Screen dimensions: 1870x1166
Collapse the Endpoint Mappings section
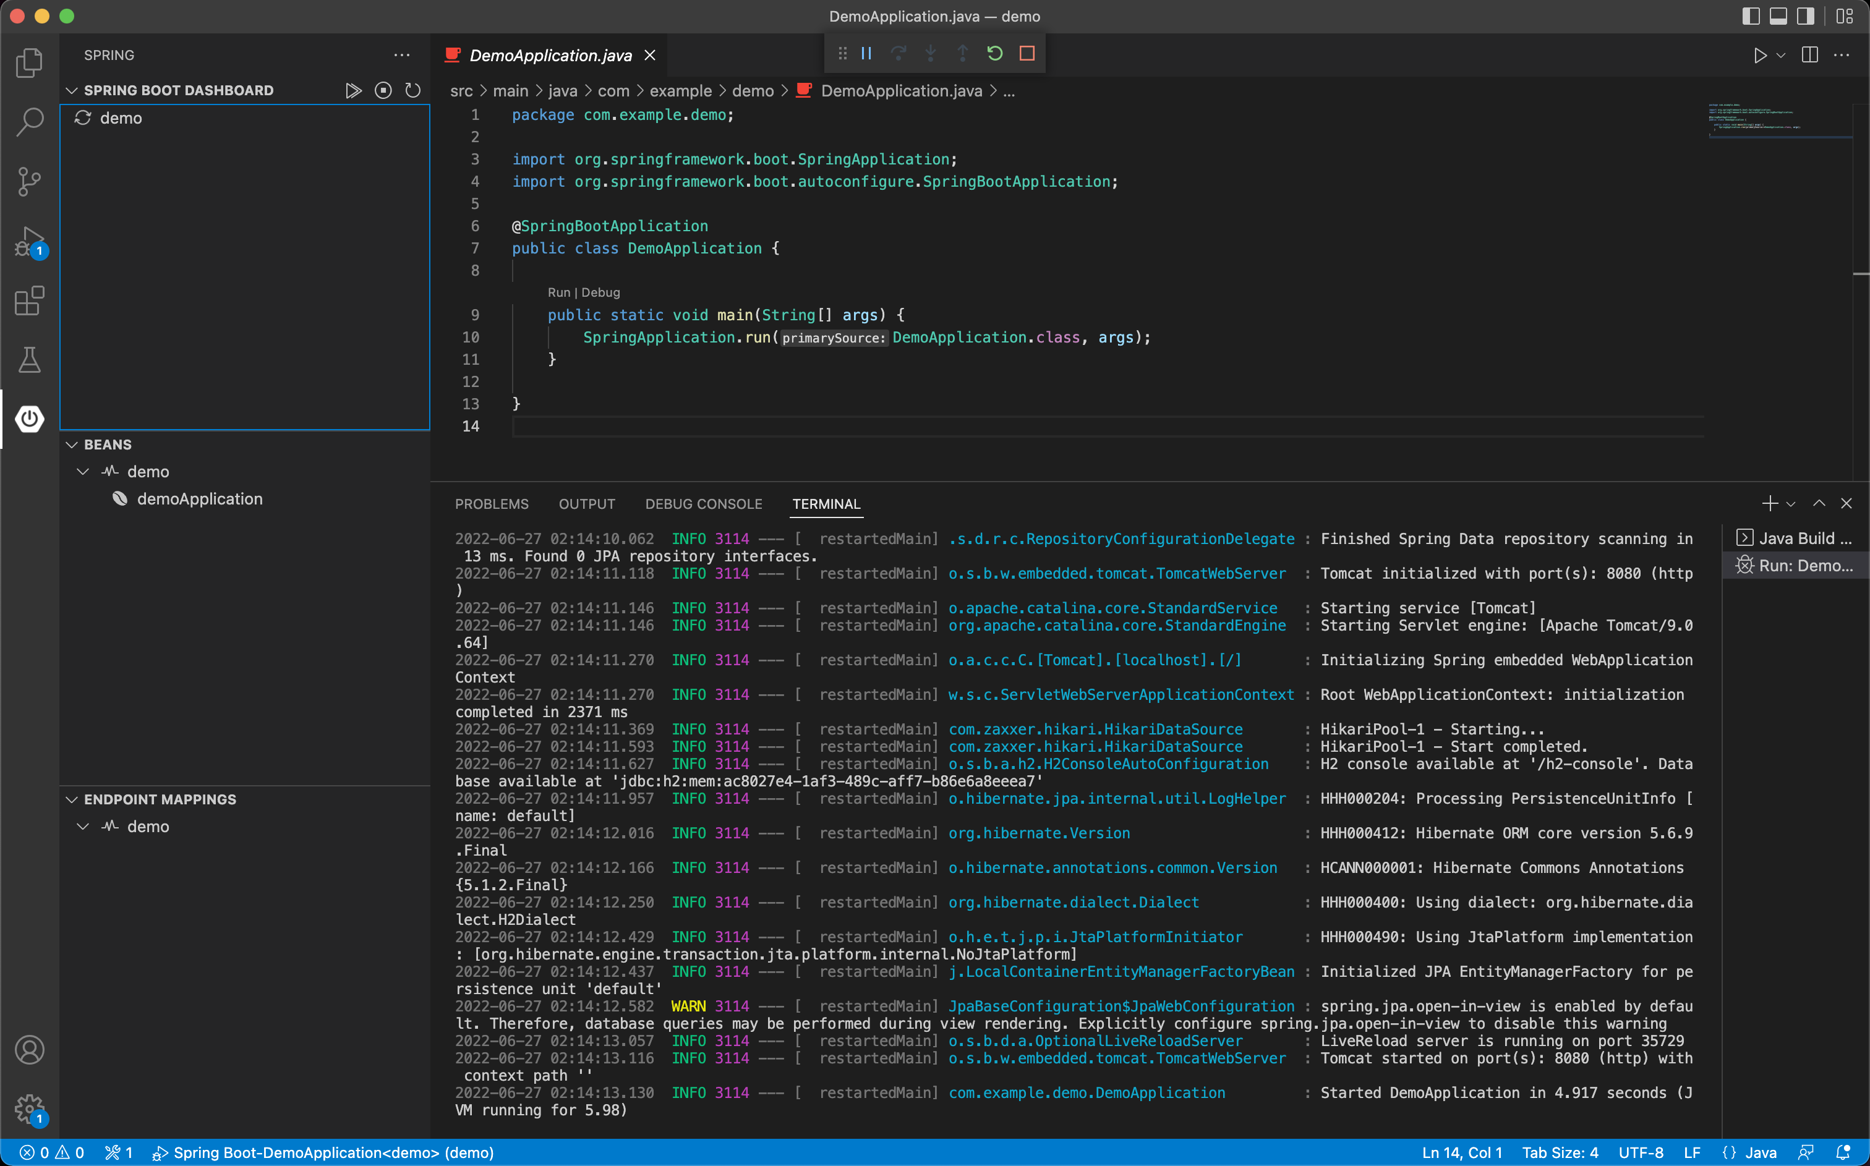(72, 800)
